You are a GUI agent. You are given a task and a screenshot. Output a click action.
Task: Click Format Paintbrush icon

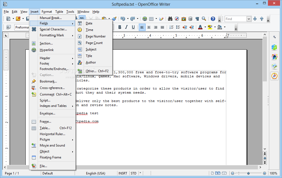click(114, 19)
